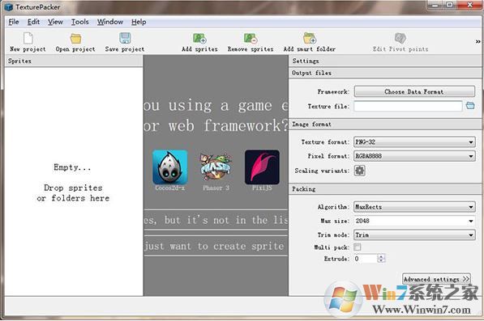
Task: Click Choose Data Format button
Action: (414, 91)
